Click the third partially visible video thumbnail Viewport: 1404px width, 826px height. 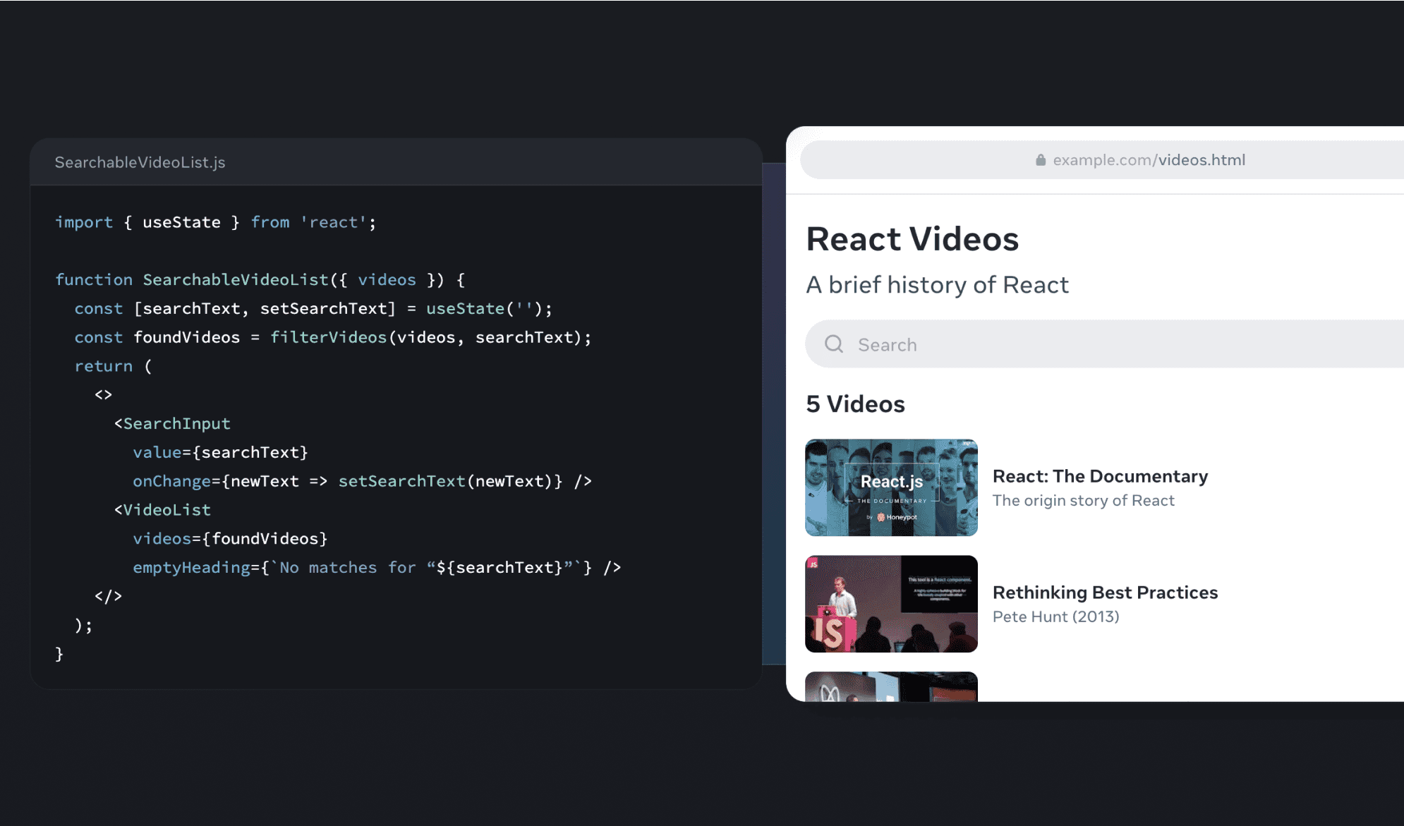(x=891, y=687)
